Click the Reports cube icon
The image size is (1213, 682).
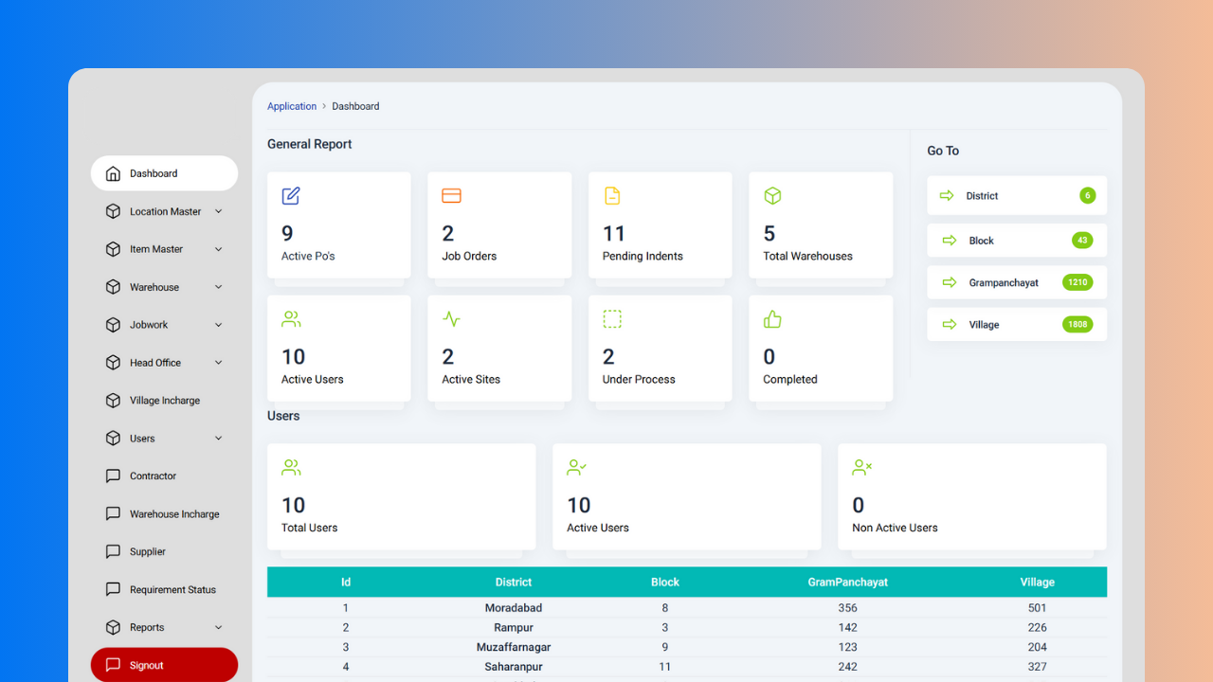tap(113, 627)
